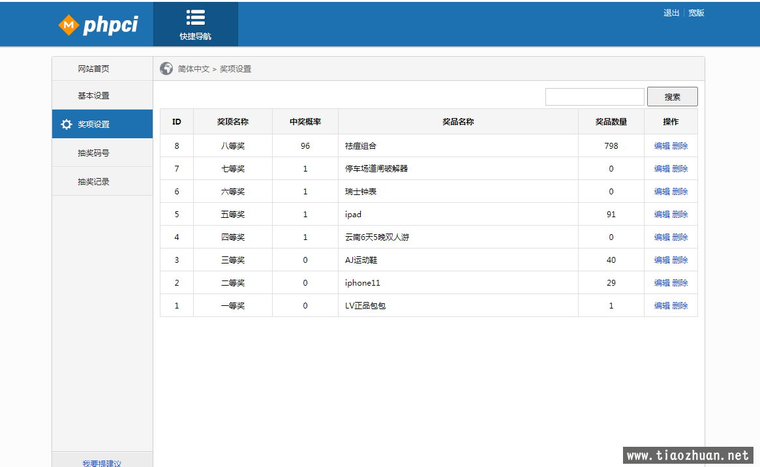Click the 798 quantity cell
Screen dimensions: 760x467
pos(611,146)
